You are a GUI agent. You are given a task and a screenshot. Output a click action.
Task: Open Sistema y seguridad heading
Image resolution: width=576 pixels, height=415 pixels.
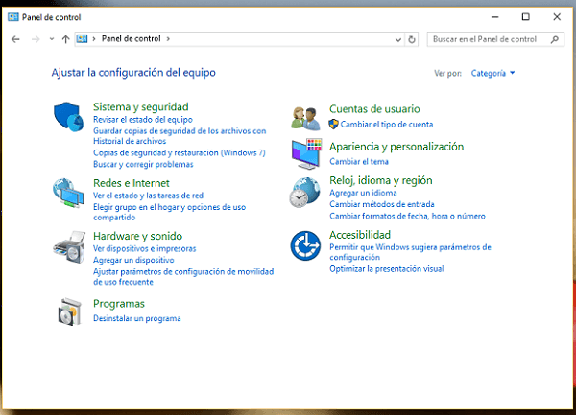[141, 106]
